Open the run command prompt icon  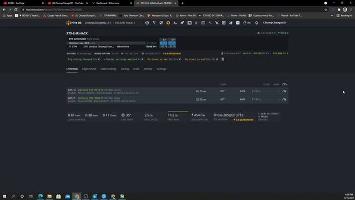tap(175, 23)
